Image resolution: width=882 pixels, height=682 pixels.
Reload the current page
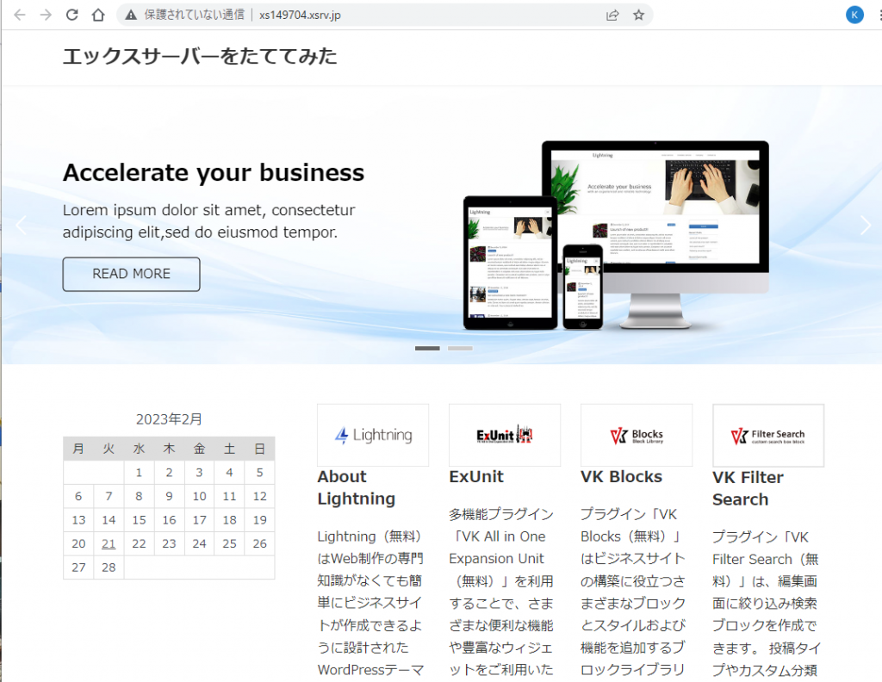[72, 15]
